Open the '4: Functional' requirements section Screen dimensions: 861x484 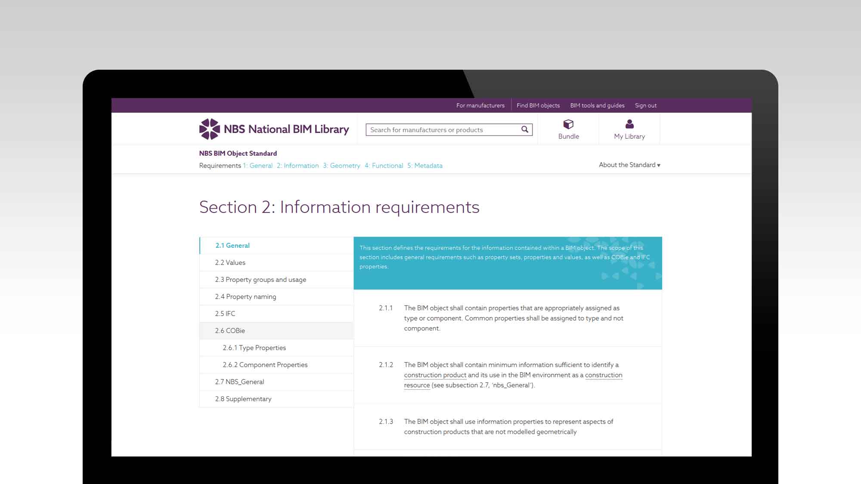click(384, 166)
